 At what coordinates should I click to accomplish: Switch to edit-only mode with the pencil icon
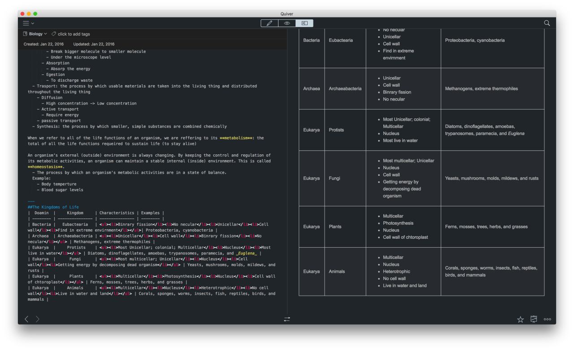270,23
